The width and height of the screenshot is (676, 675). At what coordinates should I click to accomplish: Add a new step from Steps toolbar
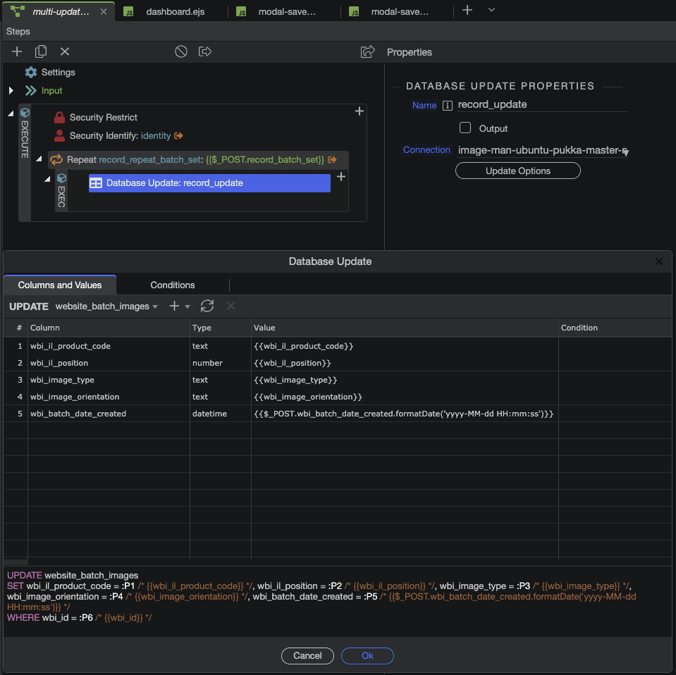pos(17,51)
